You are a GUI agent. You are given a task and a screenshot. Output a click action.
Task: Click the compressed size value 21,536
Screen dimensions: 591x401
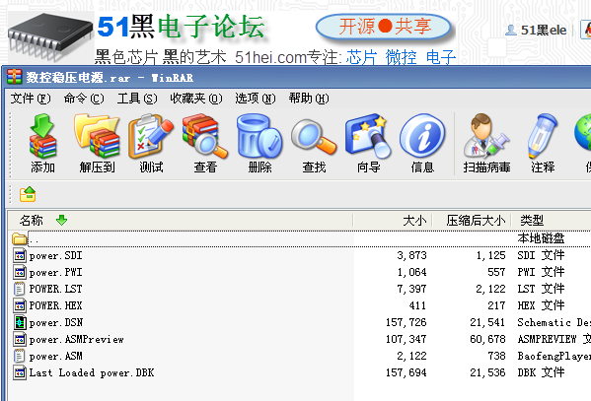(487, 372)
